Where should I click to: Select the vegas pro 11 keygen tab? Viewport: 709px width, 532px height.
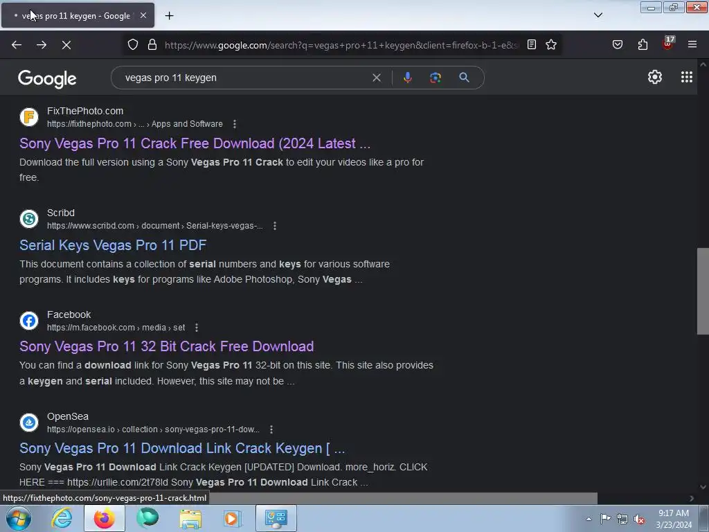78,15
